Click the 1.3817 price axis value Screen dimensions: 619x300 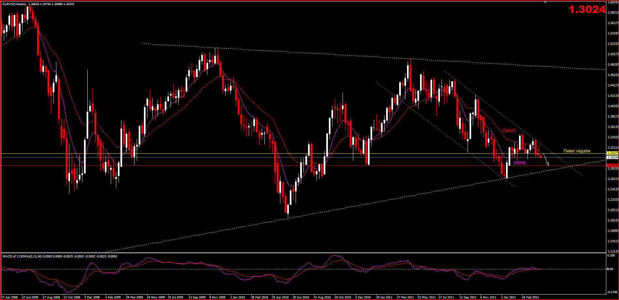pyautogui.click(x=613, y=117)
